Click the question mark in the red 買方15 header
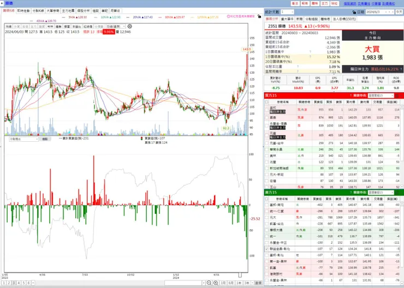The image size is (404, 288). click(350, 95)
